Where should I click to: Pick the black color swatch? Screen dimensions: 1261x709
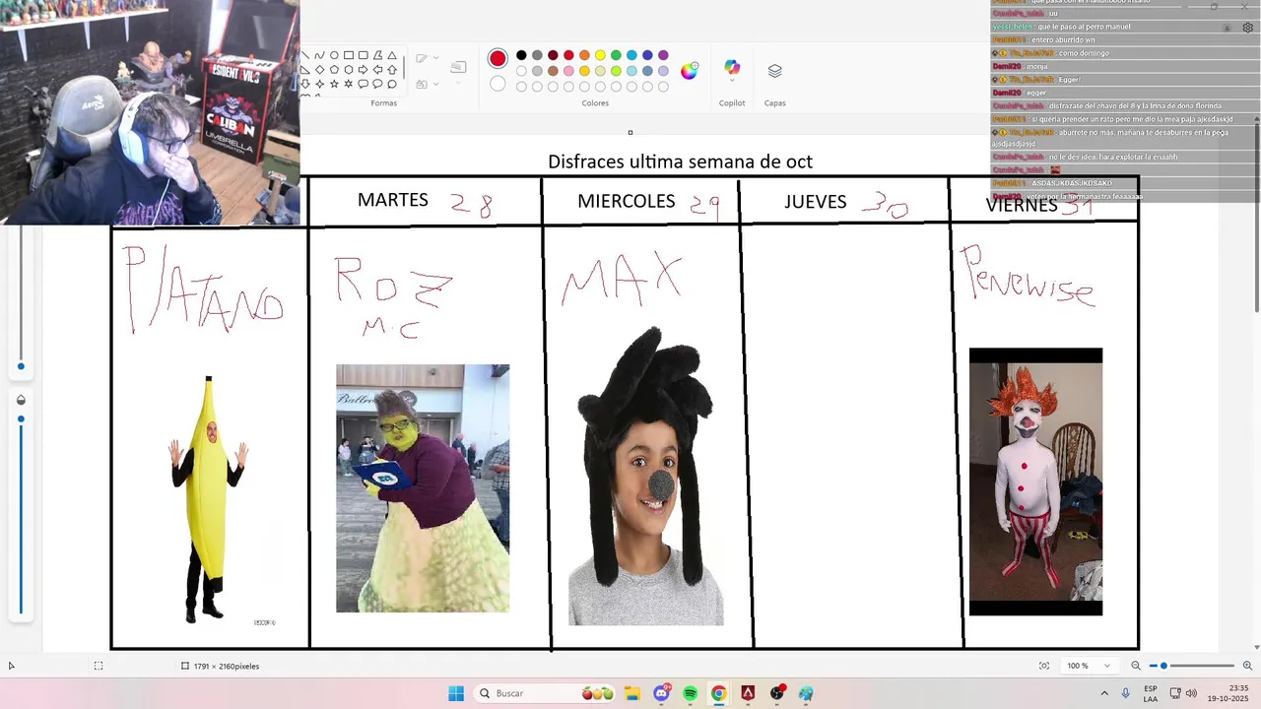pos(521,55)
